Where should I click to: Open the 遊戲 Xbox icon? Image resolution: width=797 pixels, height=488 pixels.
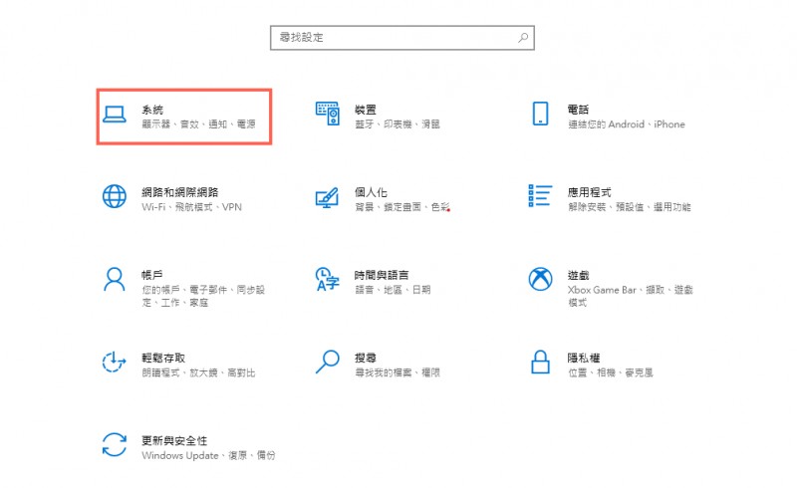click(540, 279)
